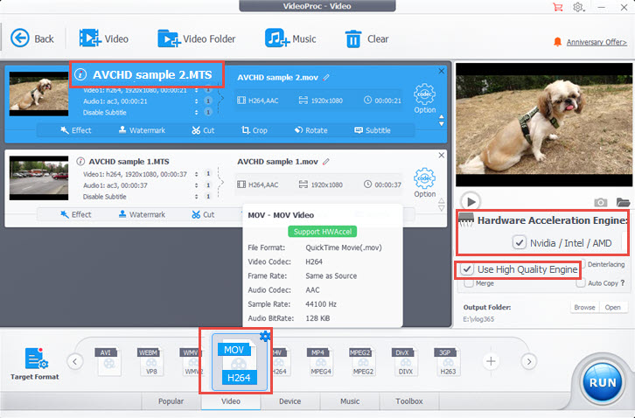635x418 pixels.
Task: Change subtitle option for AVCHD sample 1
Action: pos(197,197)
